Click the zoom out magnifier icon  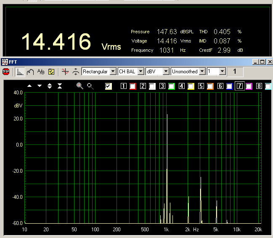pos(90,86)
